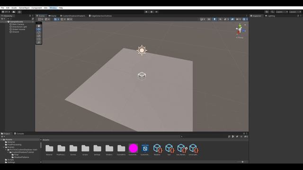The height and width of the screenshot is (170, 303).
Task: Select the Rotate tool
Action: (39, 33)
